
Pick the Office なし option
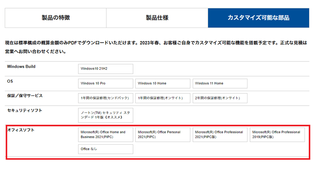point(106,149)
